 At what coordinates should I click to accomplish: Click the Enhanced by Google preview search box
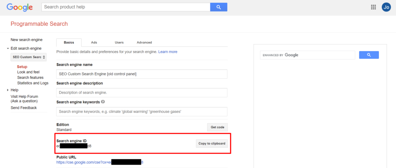[x=307, y=55]
